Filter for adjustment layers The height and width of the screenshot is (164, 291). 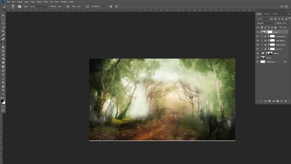point(275,19)
